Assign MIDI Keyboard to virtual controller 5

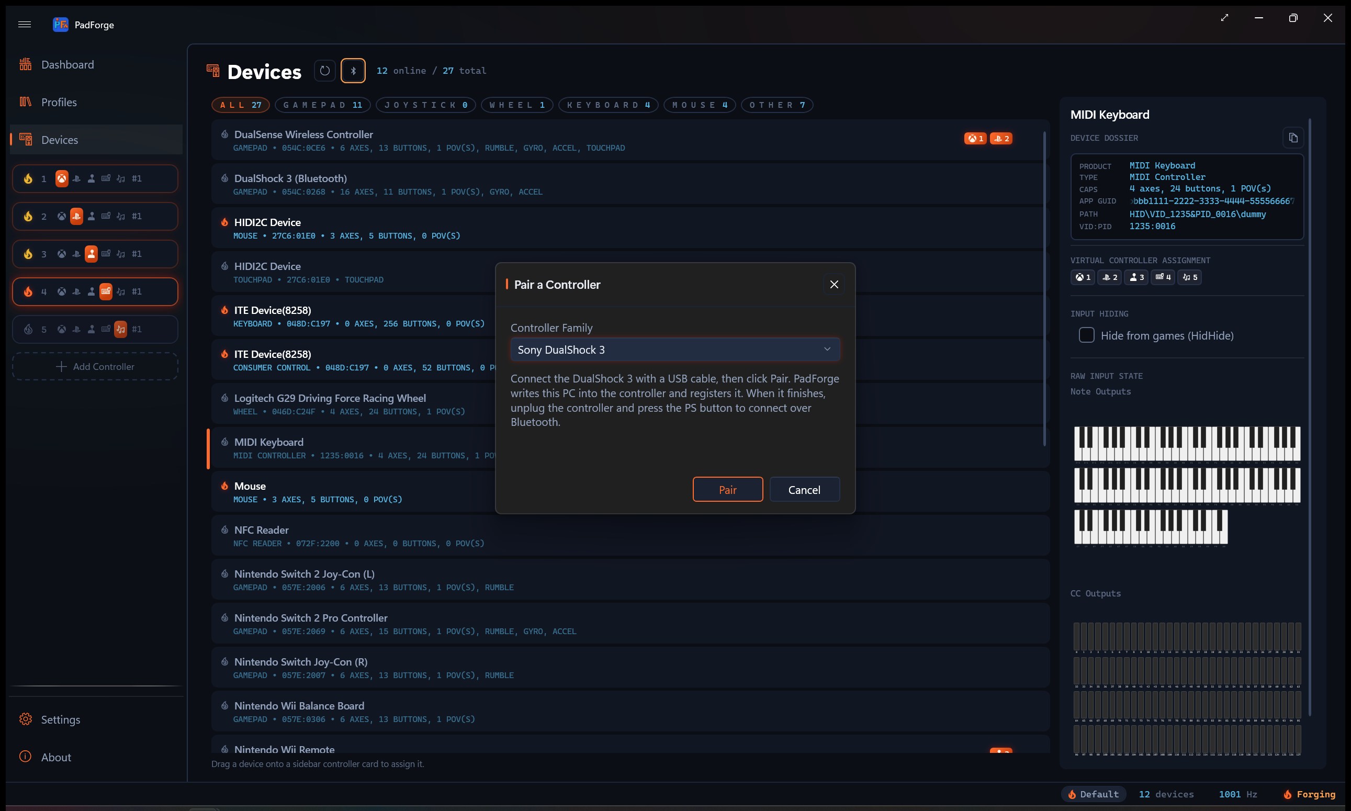coord(1190,278)
